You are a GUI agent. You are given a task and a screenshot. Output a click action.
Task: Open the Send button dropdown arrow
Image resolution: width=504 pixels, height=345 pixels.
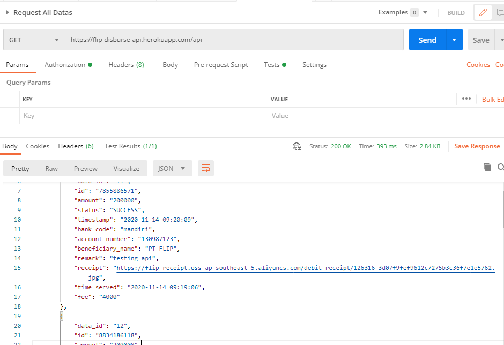click(x=454, y=40)
